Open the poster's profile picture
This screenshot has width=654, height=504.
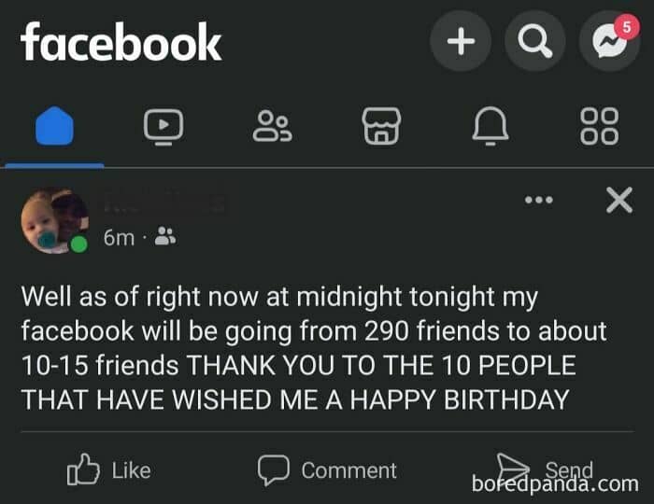(x=53, y=221)
